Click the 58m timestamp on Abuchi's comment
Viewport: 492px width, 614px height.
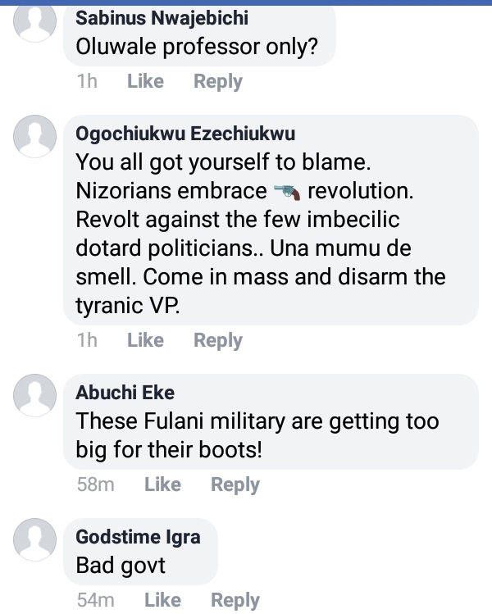pos(95,484)
